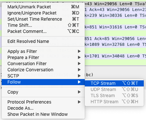The width and height of the screenshot is (146, 120).
Task: Select Mark/Unmark Packet menu entry
Action: (x=43, y=7)
